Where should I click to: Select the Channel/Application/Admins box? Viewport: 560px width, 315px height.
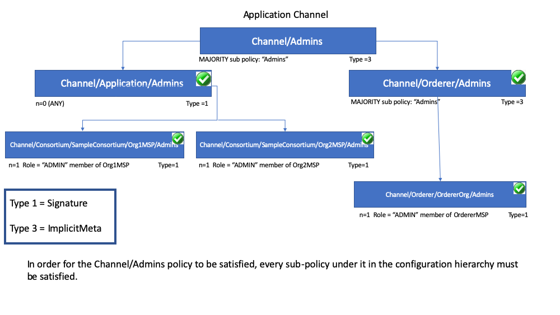click(x=123, y=83)
